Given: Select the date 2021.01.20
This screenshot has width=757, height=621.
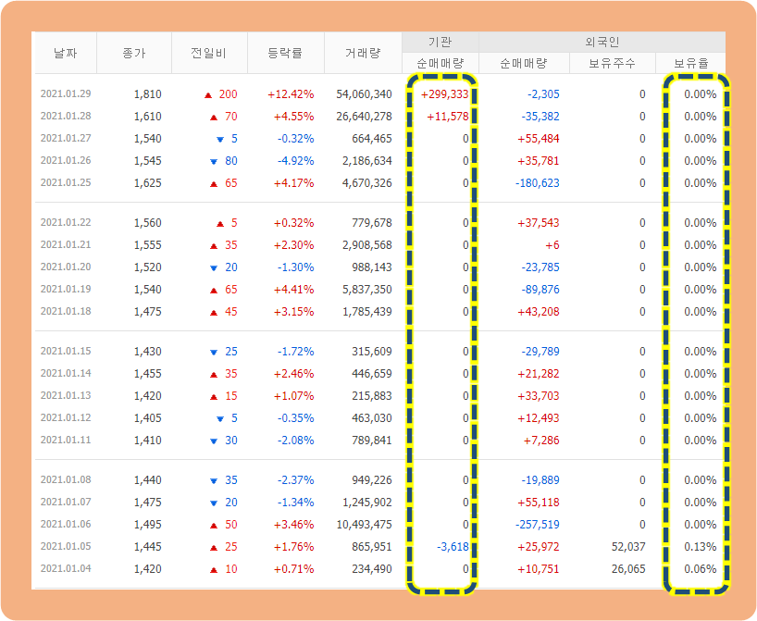Looking at the screenshot, I should click(66, 267).
